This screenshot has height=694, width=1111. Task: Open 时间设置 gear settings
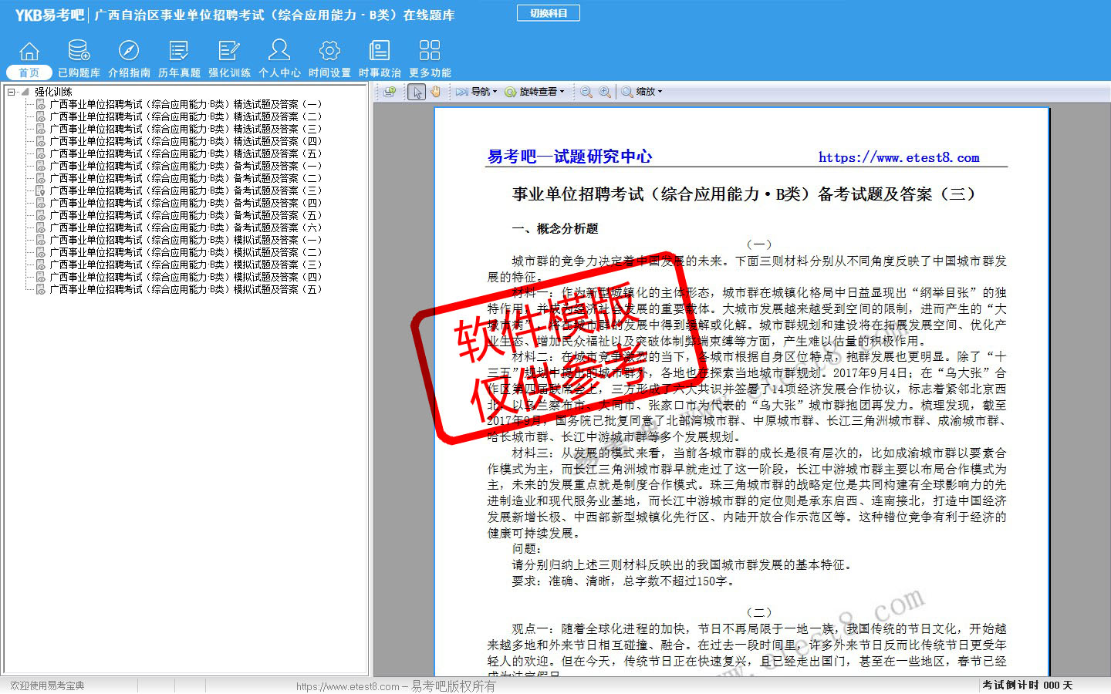point(329,59)
